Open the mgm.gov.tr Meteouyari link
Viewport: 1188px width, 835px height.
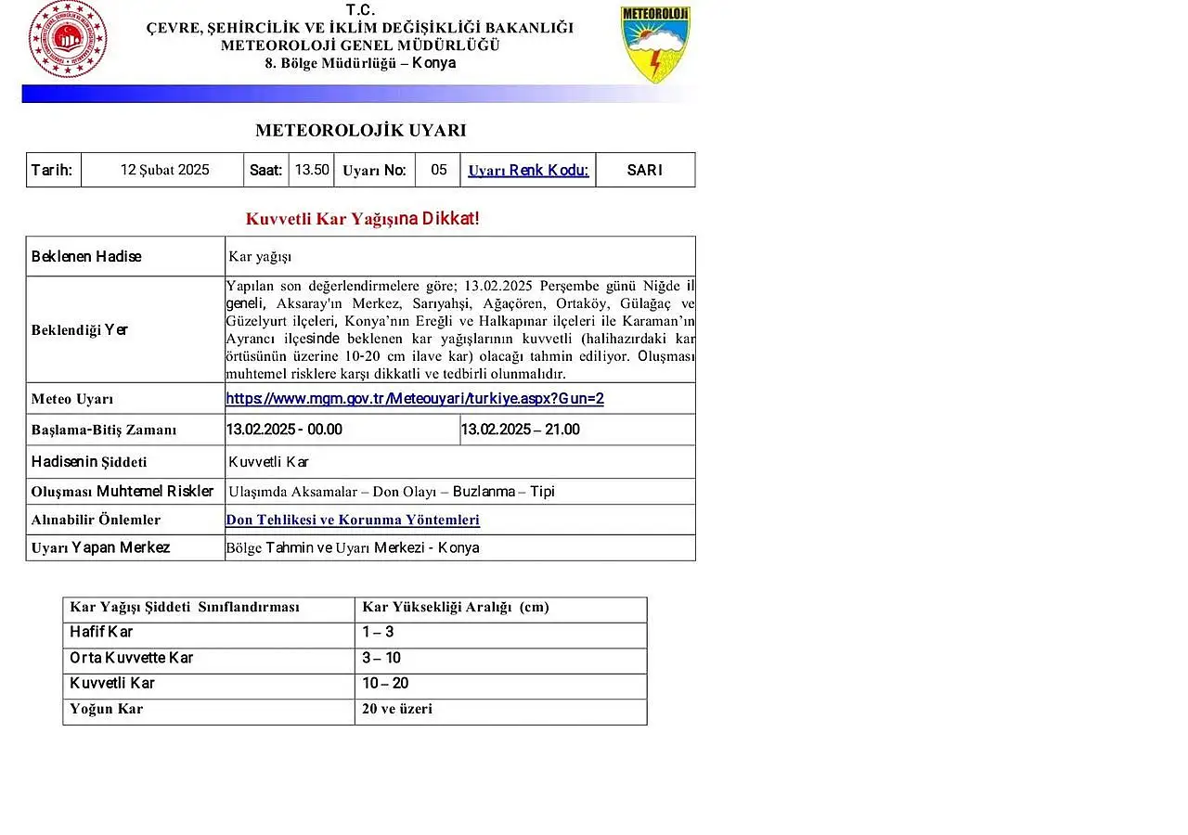(x=415, y=399)
